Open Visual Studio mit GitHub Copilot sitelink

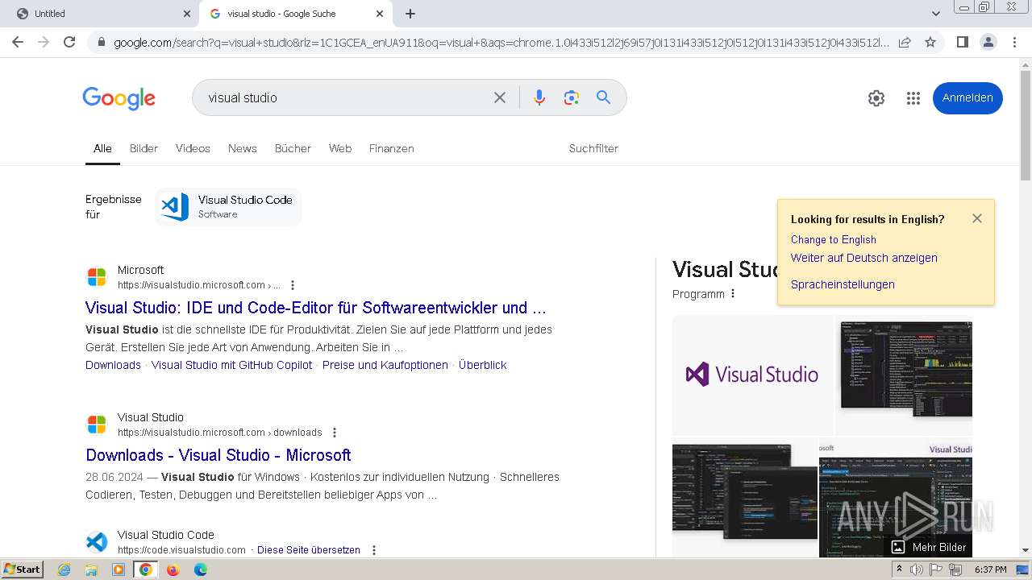(231, 365)
